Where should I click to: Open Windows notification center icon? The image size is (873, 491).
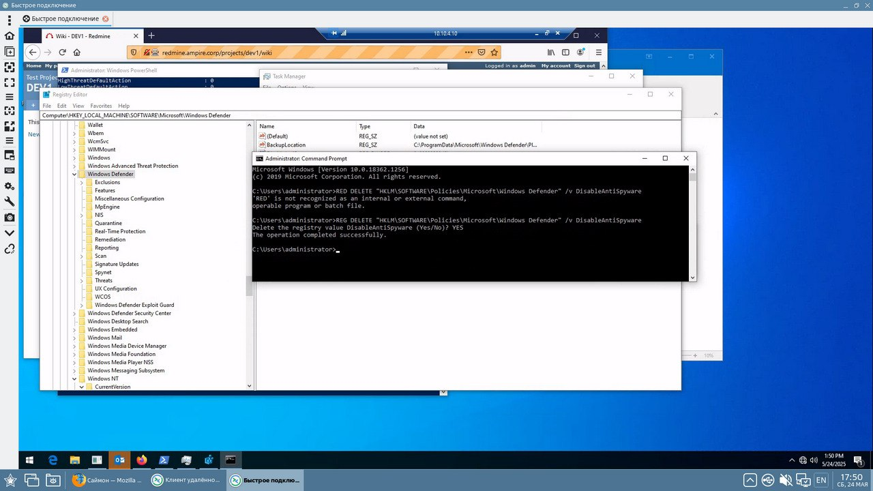858,460
